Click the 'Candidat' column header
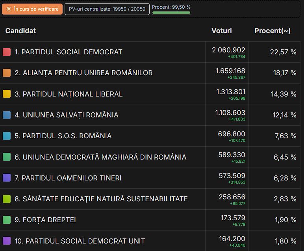This screenshot has height=251, width=304. [x=20, y=31]
